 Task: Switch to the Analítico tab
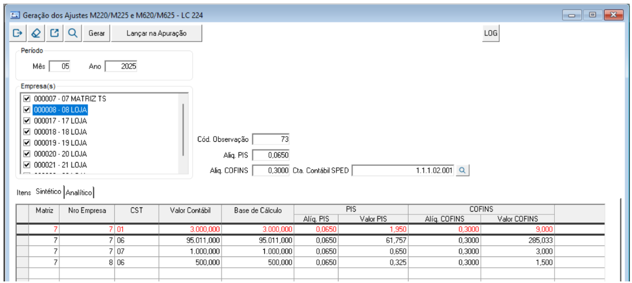(x=79, y=193)
